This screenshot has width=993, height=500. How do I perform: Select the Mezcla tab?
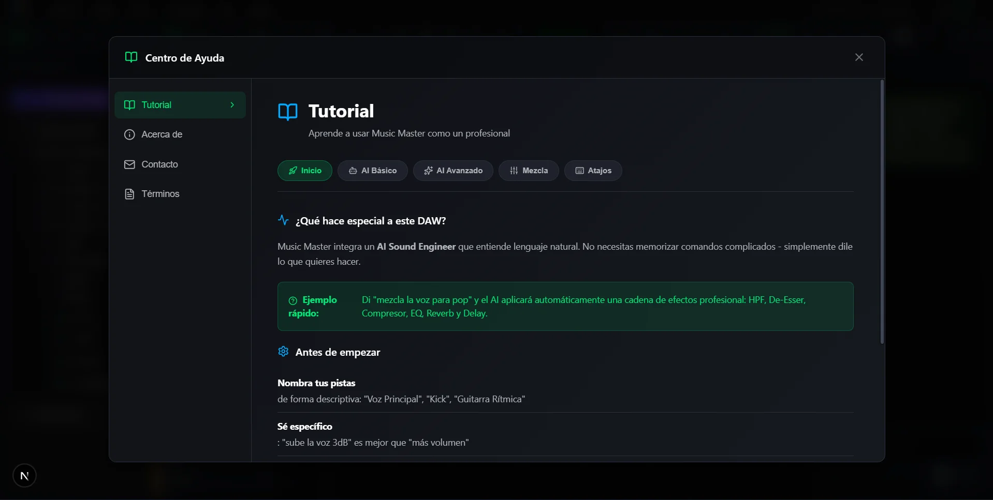tap(528, 171)
